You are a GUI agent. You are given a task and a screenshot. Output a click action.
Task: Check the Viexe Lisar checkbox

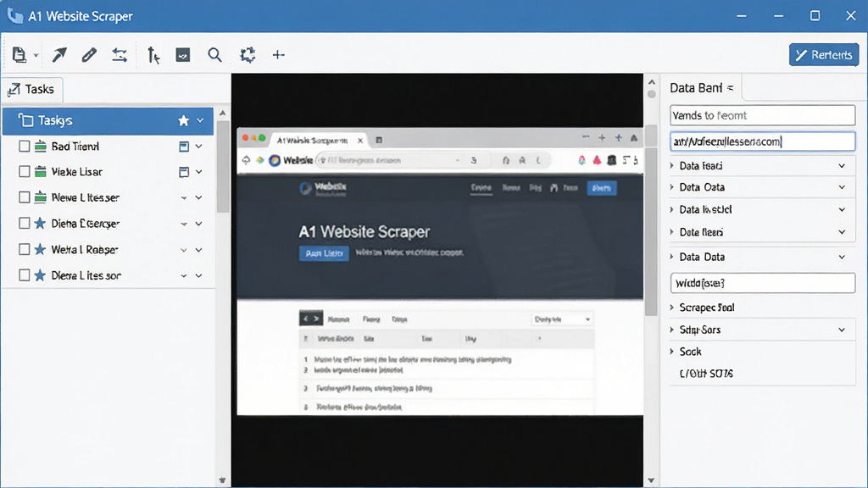(25, 172)
